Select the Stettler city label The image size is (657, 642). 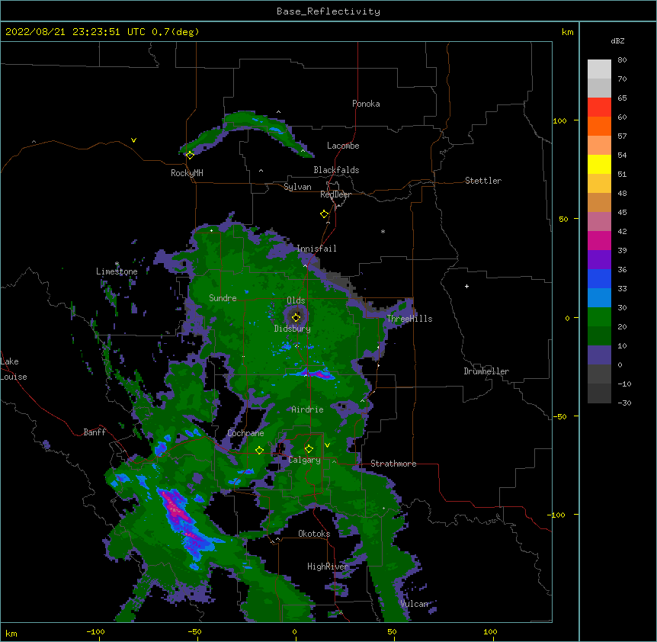[483, 181]
